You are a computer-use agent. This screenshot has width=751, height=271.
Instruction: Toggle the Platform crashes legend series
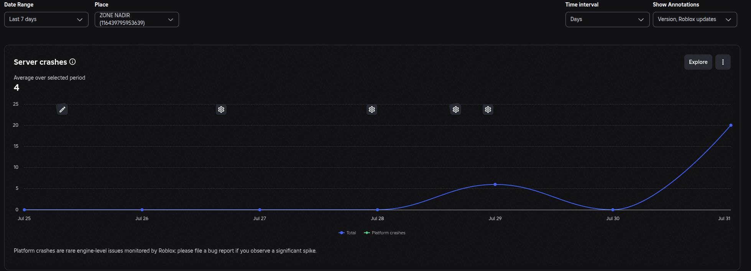[385, 233]
